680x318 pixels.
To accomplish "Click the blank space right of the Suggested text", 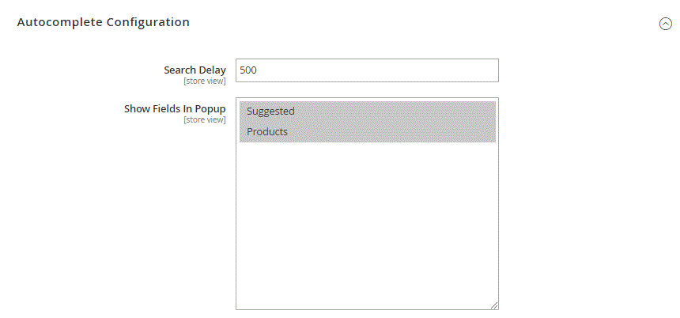I will tap(411, 112).
